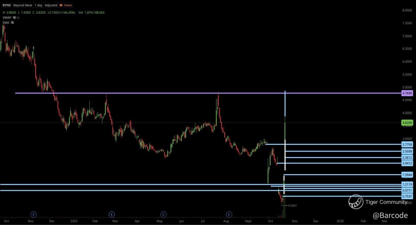This screenshot has width=416, height=225.
Task: Click the 8.0000 price axis tick
Action: tap(407, 10)
